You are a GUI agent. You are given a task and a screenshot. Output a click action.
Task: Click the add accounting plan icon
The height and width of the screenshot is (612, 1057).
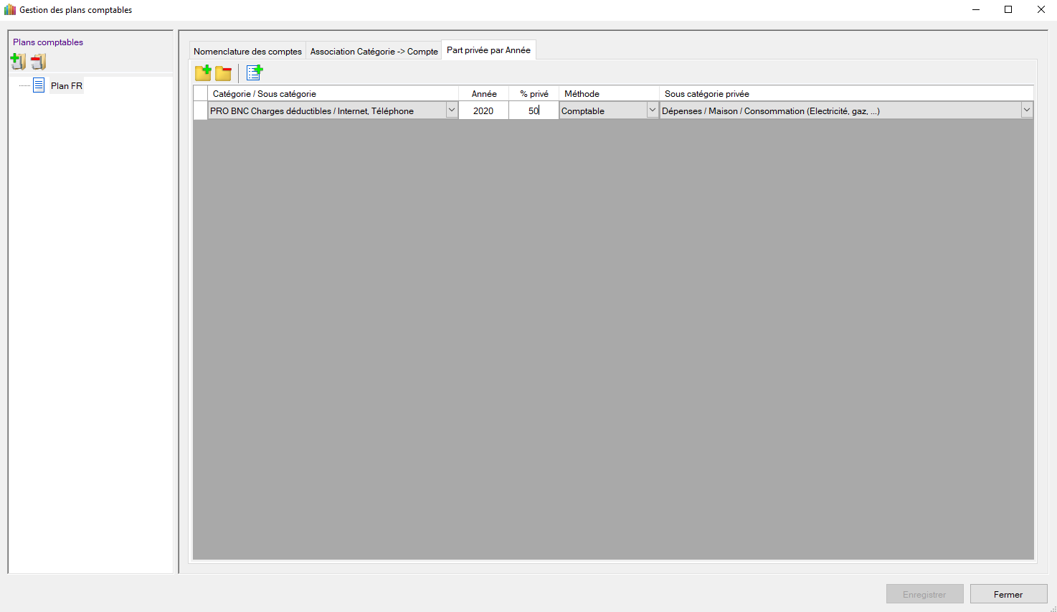(18, 62)
